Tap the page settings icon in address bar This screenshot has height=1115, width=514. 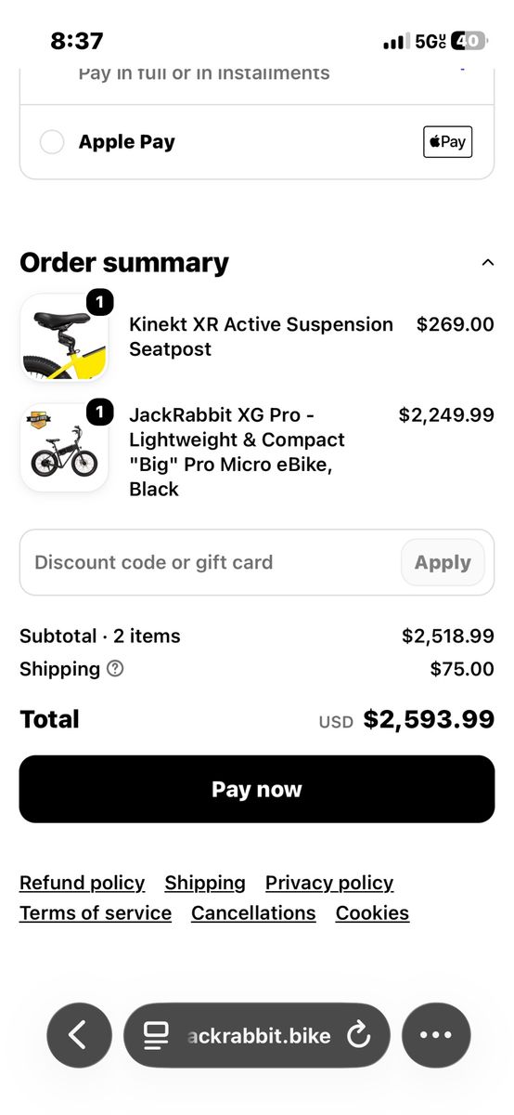[x=157, y=1035]
